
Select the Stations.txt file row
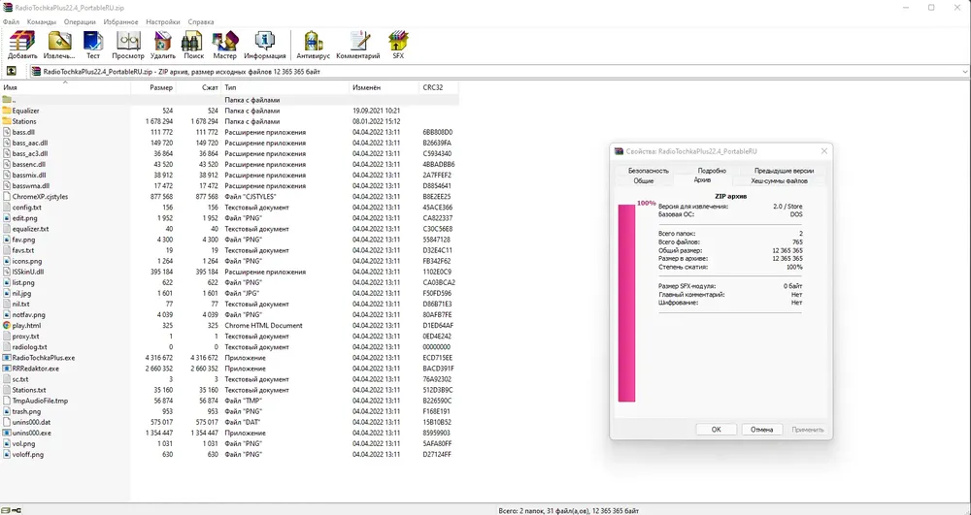point(229,390)
